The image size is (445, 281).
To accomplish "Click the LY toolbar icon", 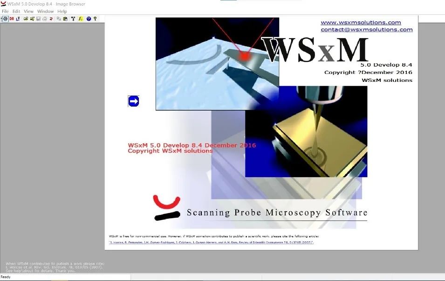I will (x=18, y=19).
